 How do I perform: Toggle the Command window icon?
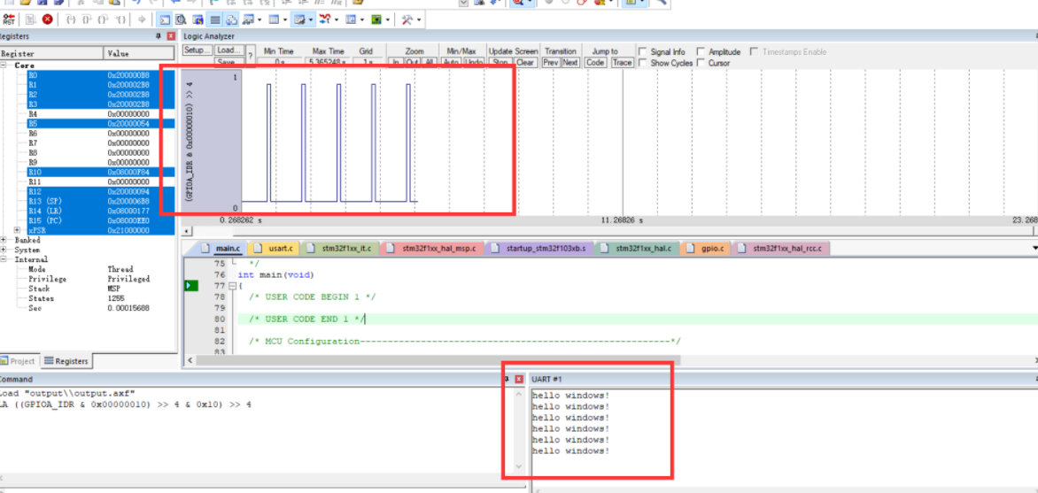[x=164, y=19]
